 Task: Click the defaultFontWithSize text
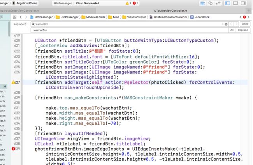point(160,57)
